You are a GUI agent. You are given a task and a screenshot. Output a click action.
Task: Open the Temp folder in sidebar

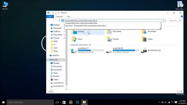55,51
